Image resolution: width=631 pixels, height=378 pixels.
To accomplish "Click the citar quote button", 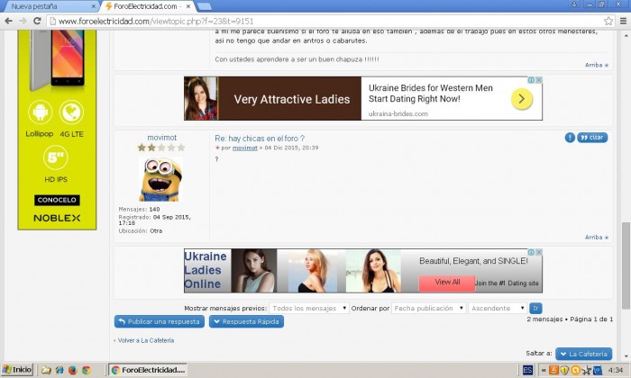I will 592,138.
